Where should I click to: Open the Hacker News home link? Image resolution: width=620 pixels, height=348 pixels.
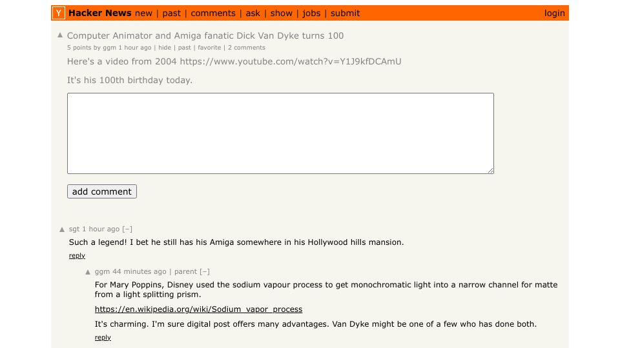point(99,13)
